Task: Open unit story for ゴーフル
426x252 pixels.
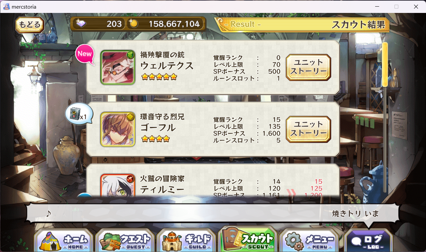Action: pos(308,129)
